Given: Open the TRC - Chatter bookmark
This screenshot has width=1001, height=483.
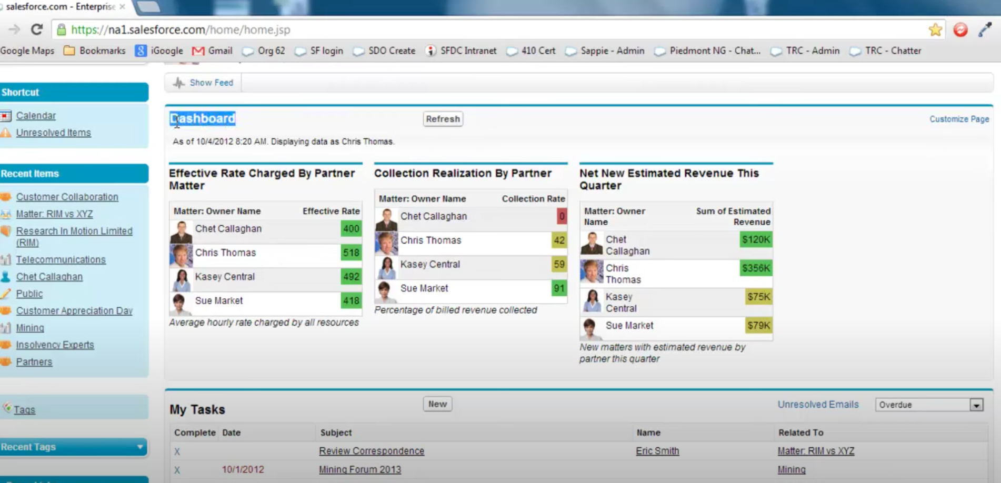Looking at the screenshot, I should point(886,51).
